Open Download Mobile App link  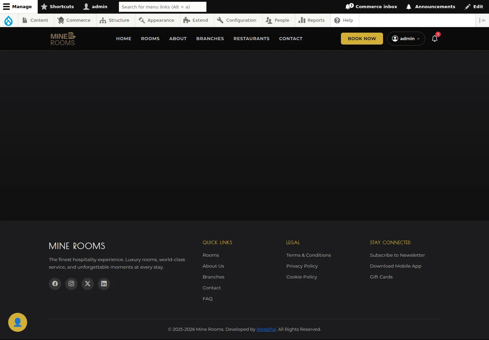pos(396,266)
